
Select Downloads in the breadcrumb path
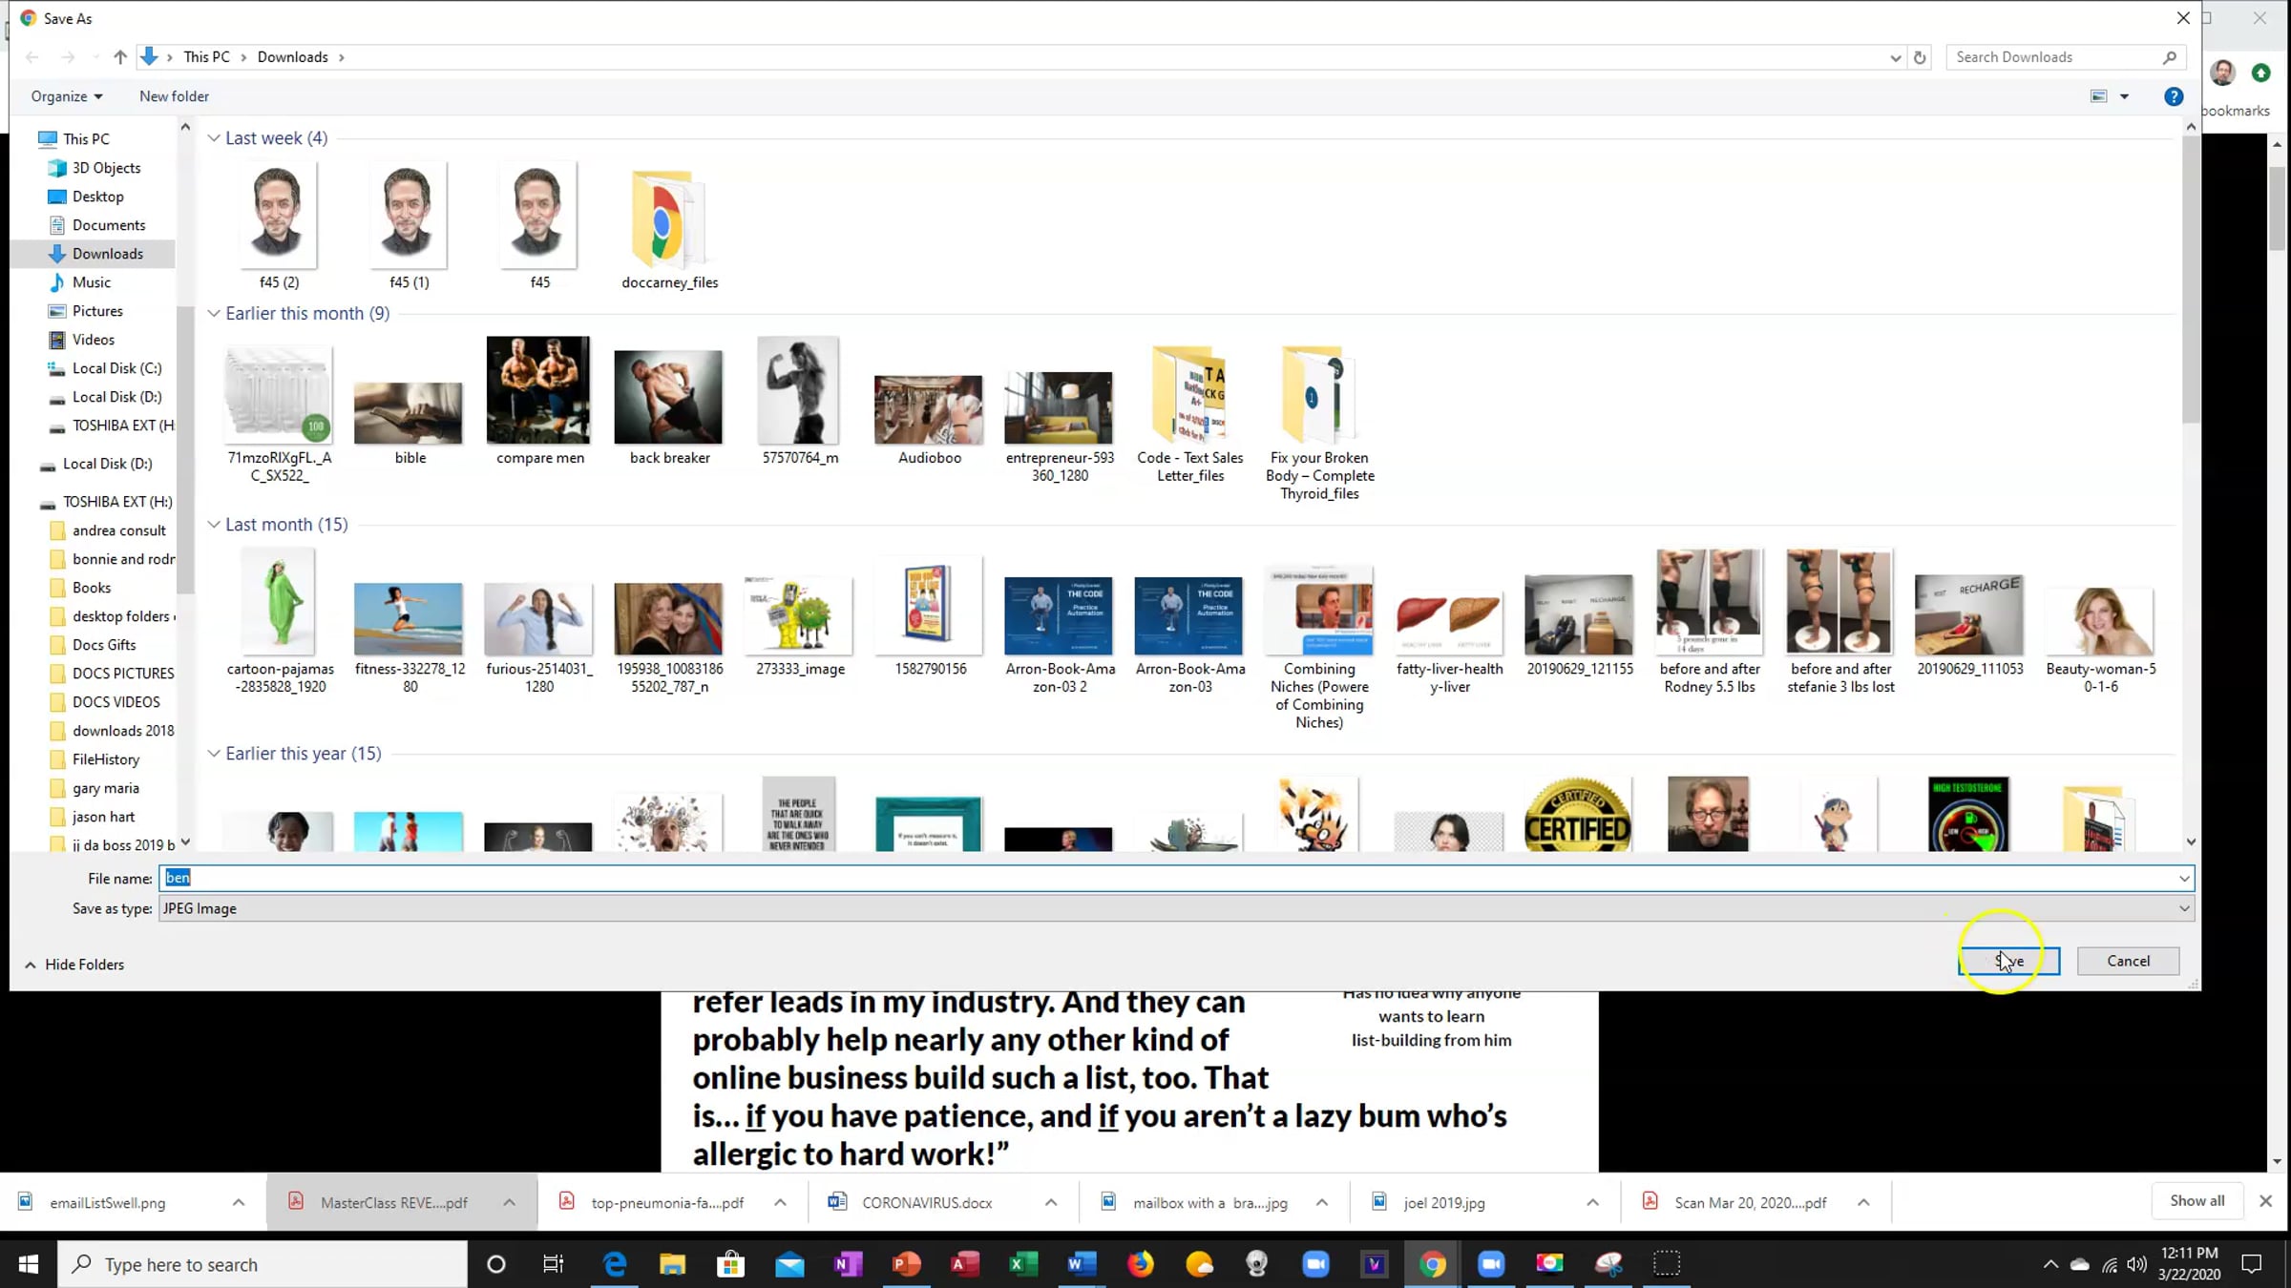292,57
